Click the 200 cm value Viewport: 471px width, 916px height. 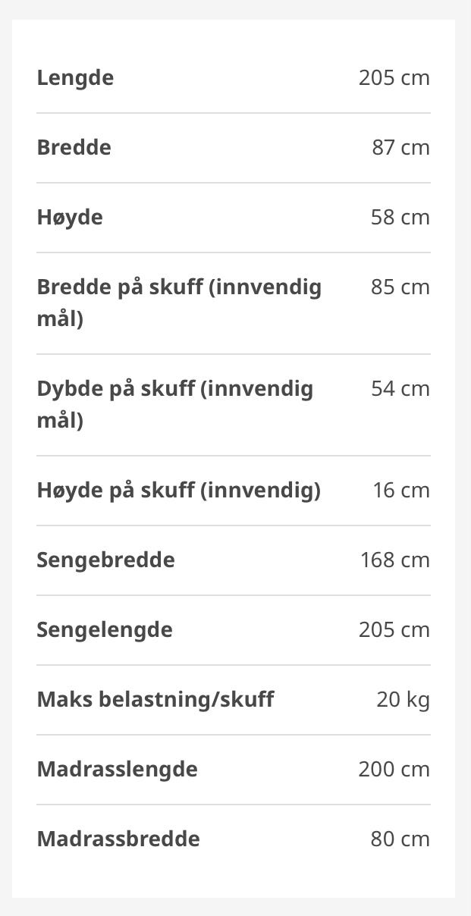(394, 770)
